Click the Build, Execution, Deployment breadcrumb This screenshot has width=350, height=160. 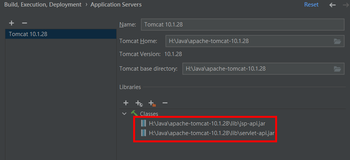coord(43,5)
